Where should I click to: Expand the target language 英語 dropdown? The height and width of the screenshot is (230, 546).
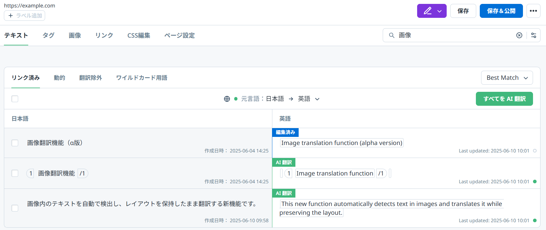[x=317, y=99]
